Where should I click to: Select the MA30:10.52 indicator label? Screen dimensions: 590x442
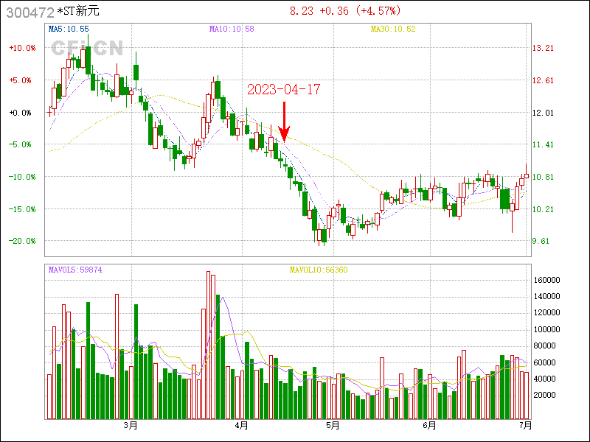393,29
